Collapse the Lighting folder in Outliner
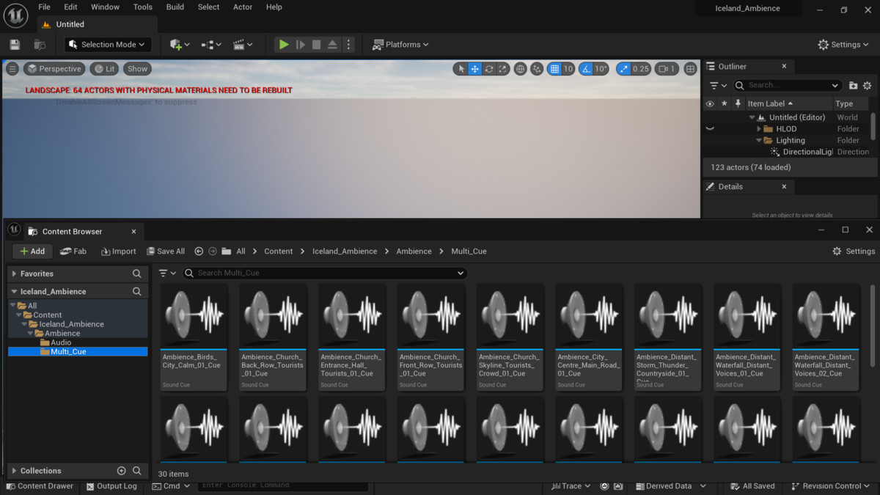The image size is (880, 495). tap(760, 141)
